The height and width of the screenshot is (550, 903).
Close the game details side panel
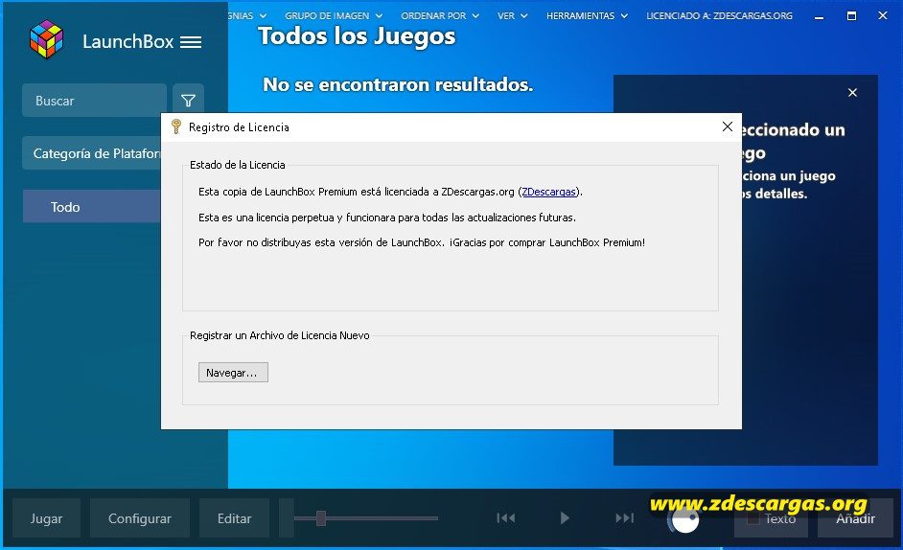click(852, 93)
